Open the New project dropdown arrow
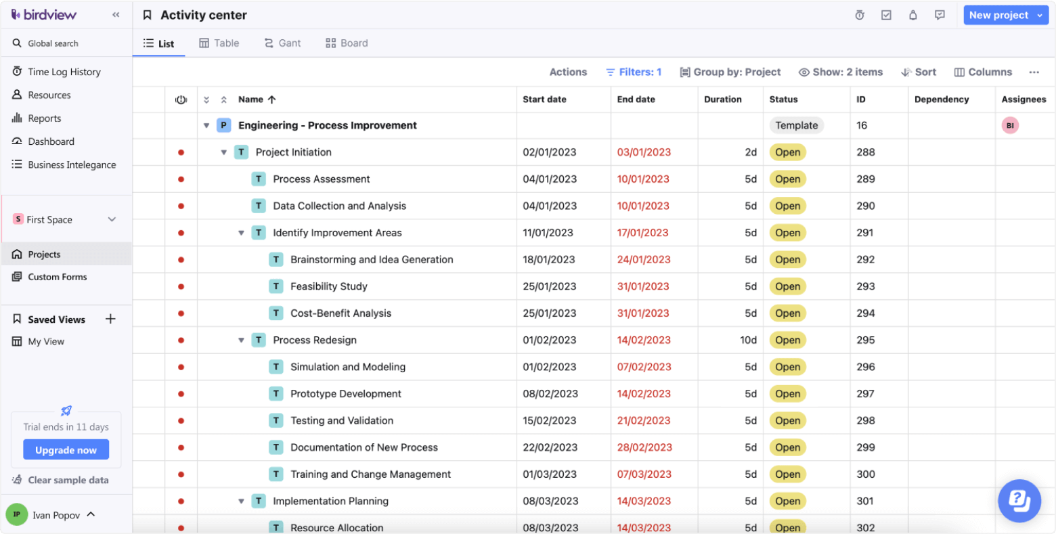Viewport: 1056px width, 534px height. (x=1040, y=15)
